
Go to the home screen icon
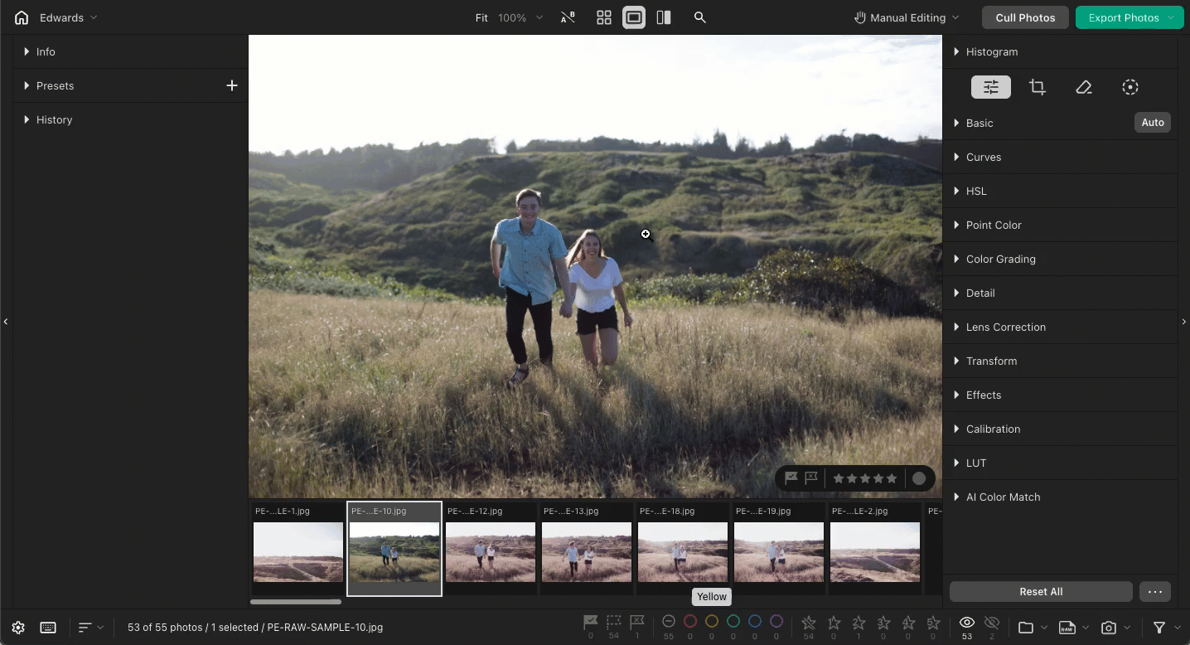(22, 17)
